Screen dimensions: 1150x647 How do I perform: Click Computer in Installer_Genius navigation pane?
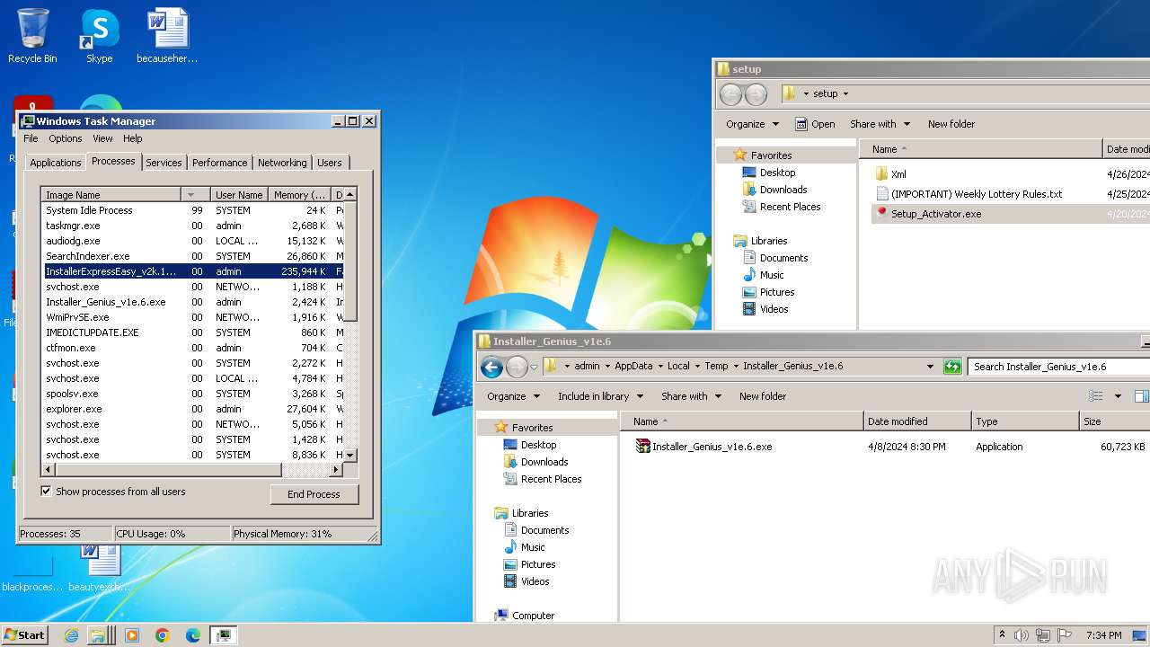point(525,616)
